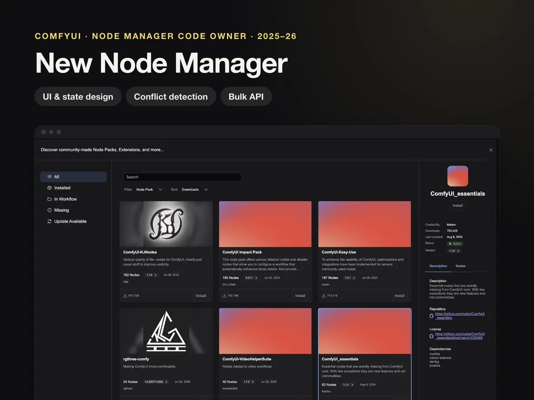Select In Workflow in the sidebar

73,199
